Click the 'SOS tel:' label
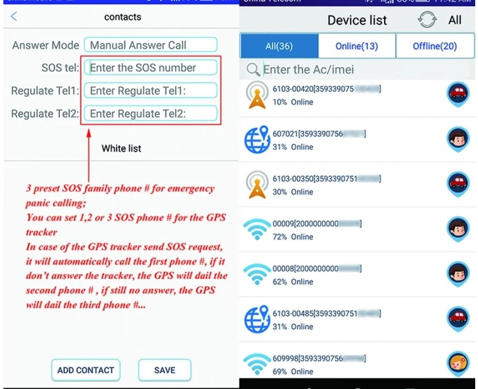 click(60, 68)
